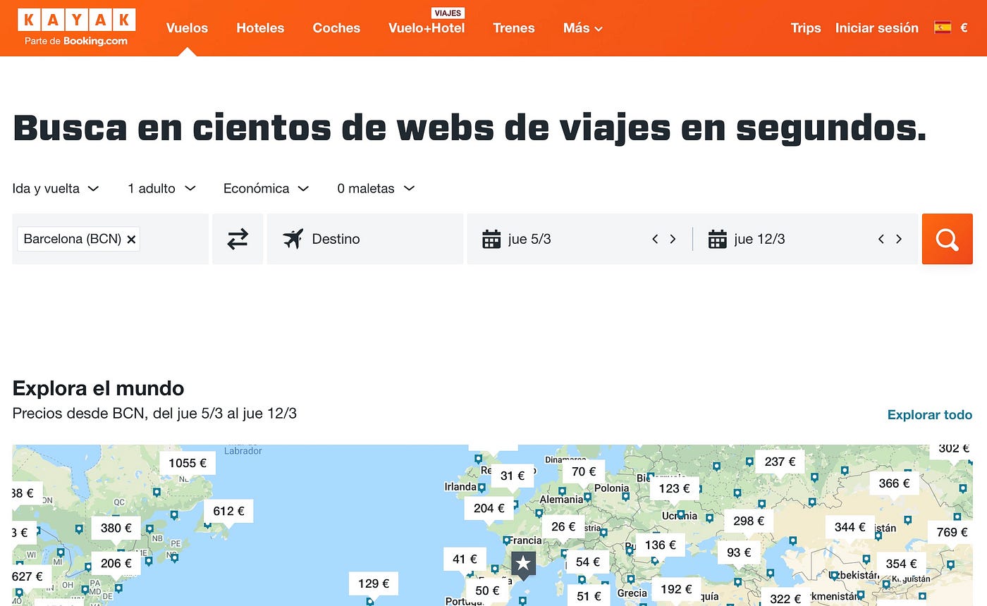Image resolution: width=987 pixels, height=606 pixels.
Task: Expand the Ida y vuelta dropdown
Action: (56, 188)
